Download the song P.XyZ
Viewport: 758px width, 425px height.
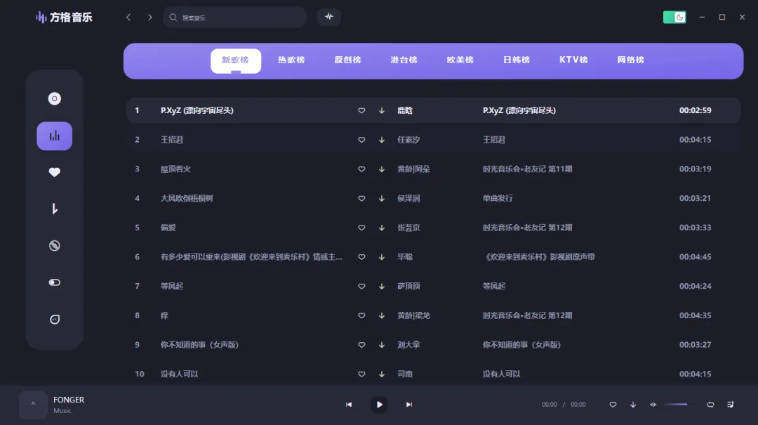point(381,110)
